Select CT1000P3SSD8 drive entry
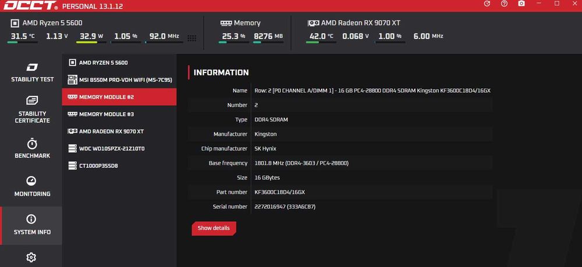582x267 pixels. pyautogui.click(x=119, y=165)
